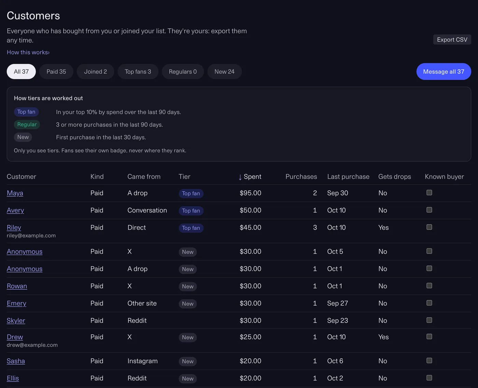Open Drew's customer profile
The image size is (478, 388).
[x=15, y=337]
